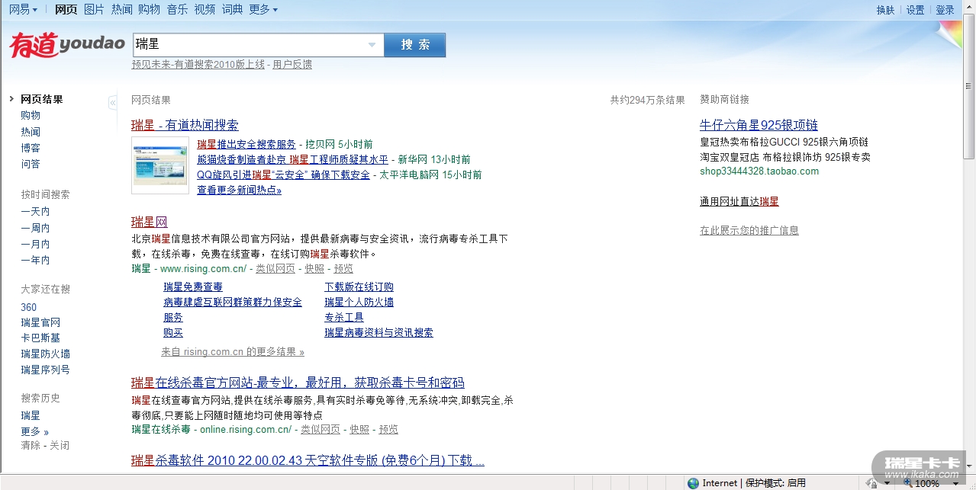Viewport: 976px width, 490px height.
Task: Filter results by 一天内
Action: (35, 212)
